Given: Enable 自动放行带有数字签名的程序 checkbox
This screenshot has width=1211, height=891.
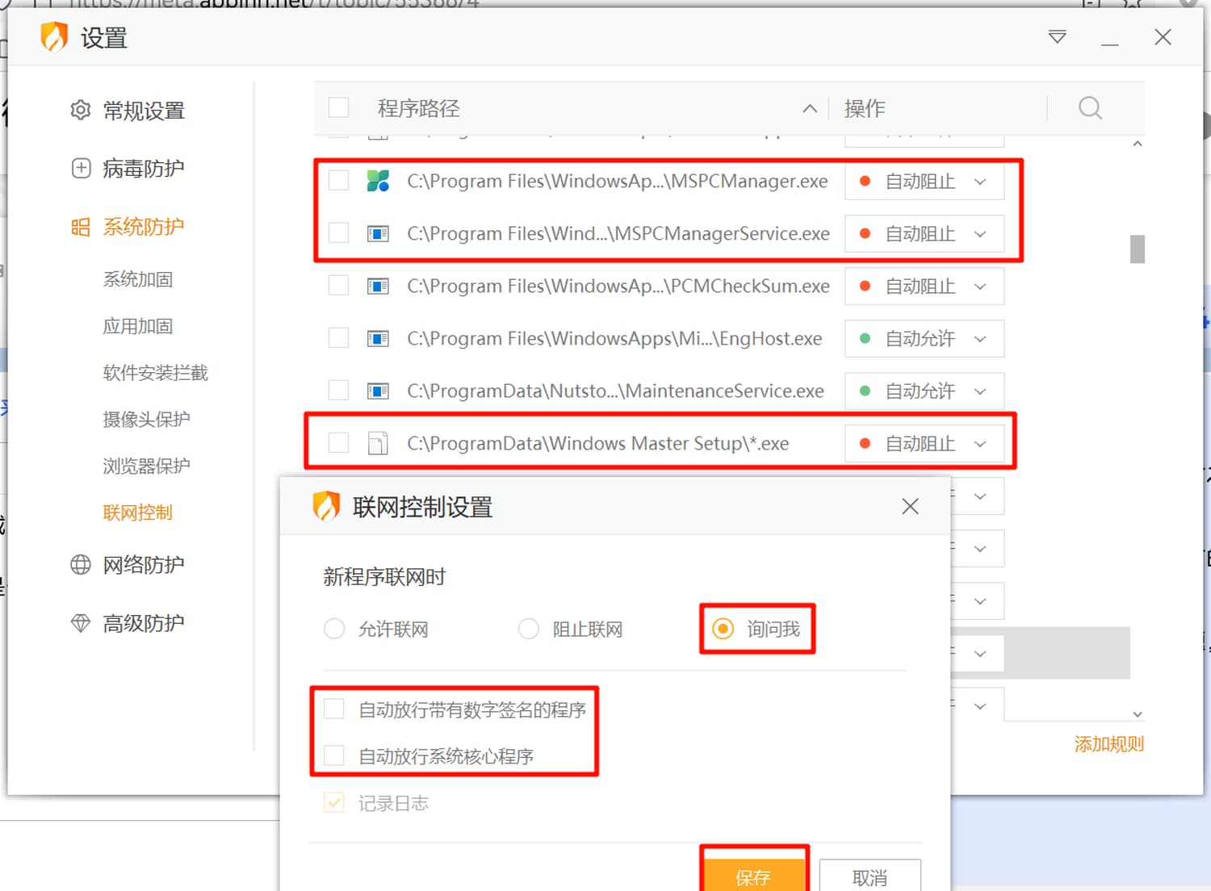Looking at the screenshot, I should click(x=334, y=709).
